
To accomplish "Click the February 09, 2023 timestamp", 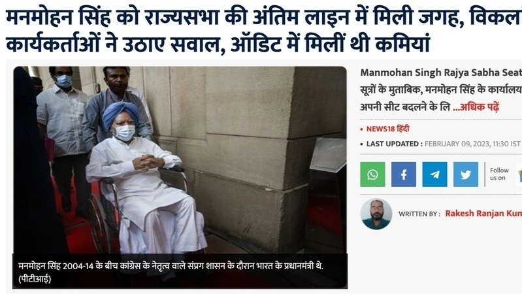I will point(472,144).
